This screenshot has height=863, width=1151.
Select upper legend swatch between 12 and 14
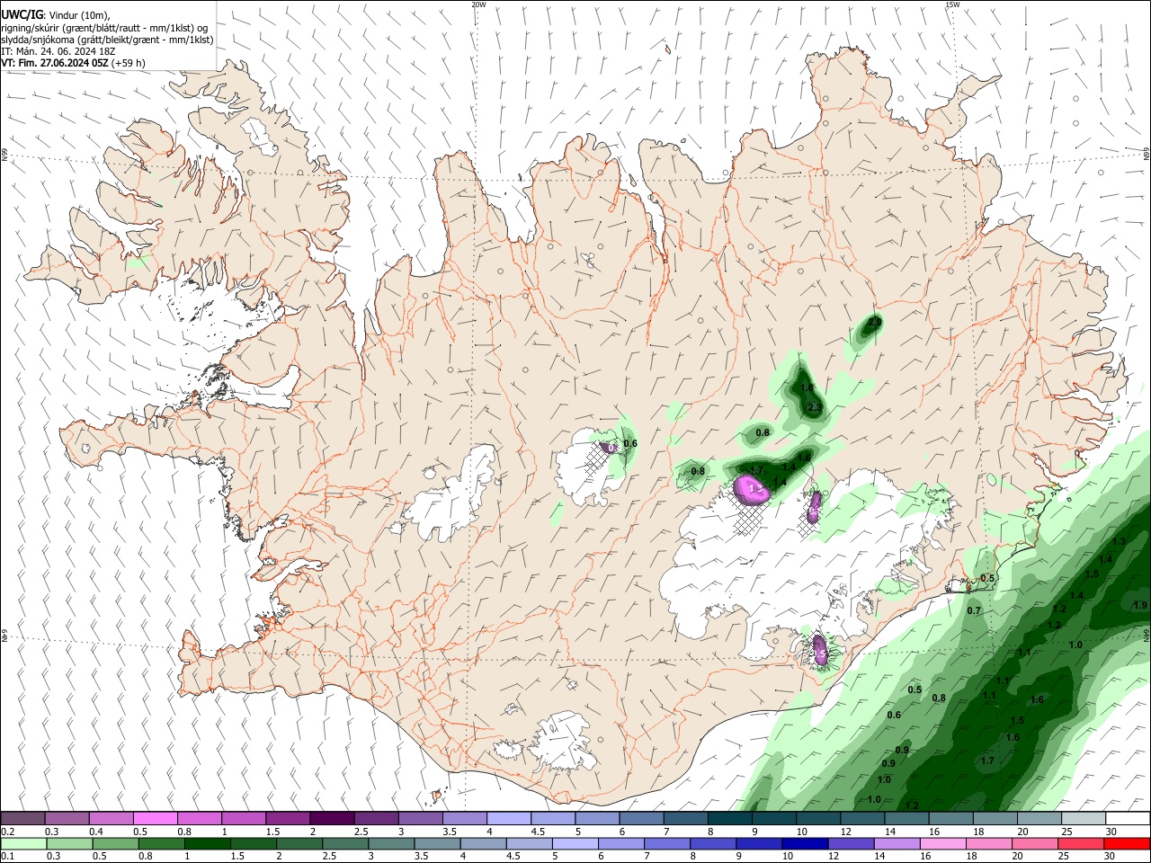click(862, 819)
